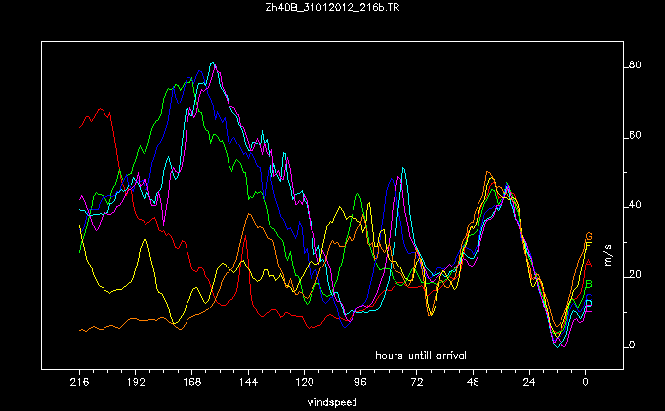Click the 'hours untill arrival' text

pos(421,354)
